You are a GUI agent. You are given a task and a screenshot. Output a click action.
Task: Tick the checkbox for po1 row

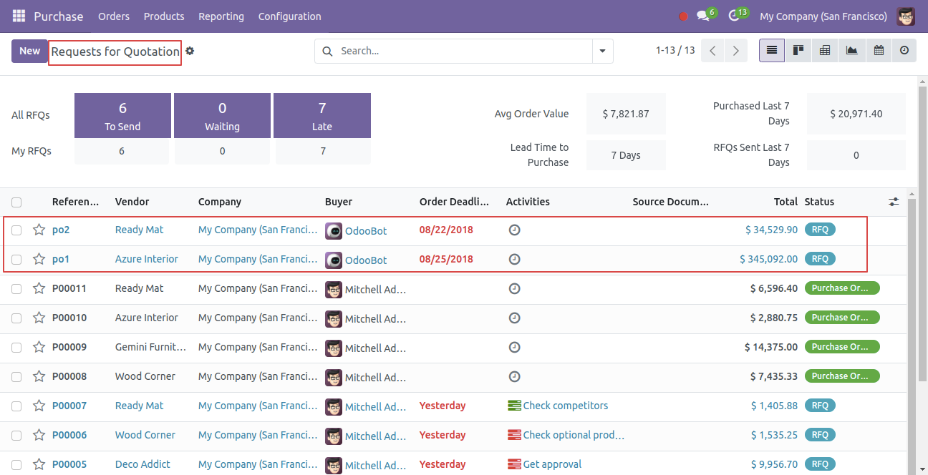click(x=16, y=260)
